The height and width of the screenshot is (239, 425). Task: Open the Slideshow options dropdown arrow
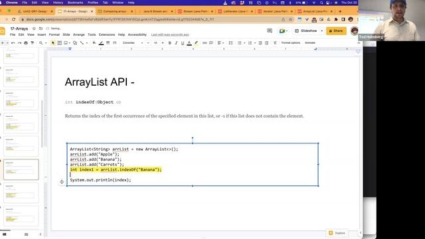(x=321, y=31)
